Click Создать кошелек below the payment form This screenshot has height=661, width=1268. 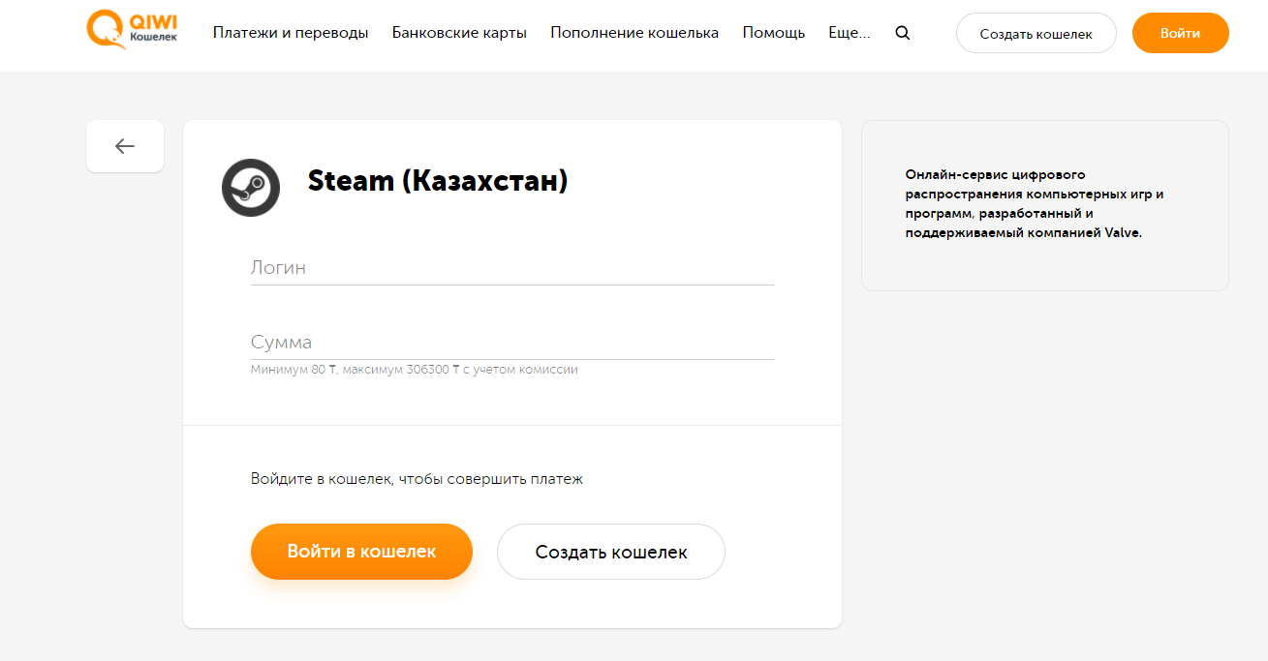610,551
